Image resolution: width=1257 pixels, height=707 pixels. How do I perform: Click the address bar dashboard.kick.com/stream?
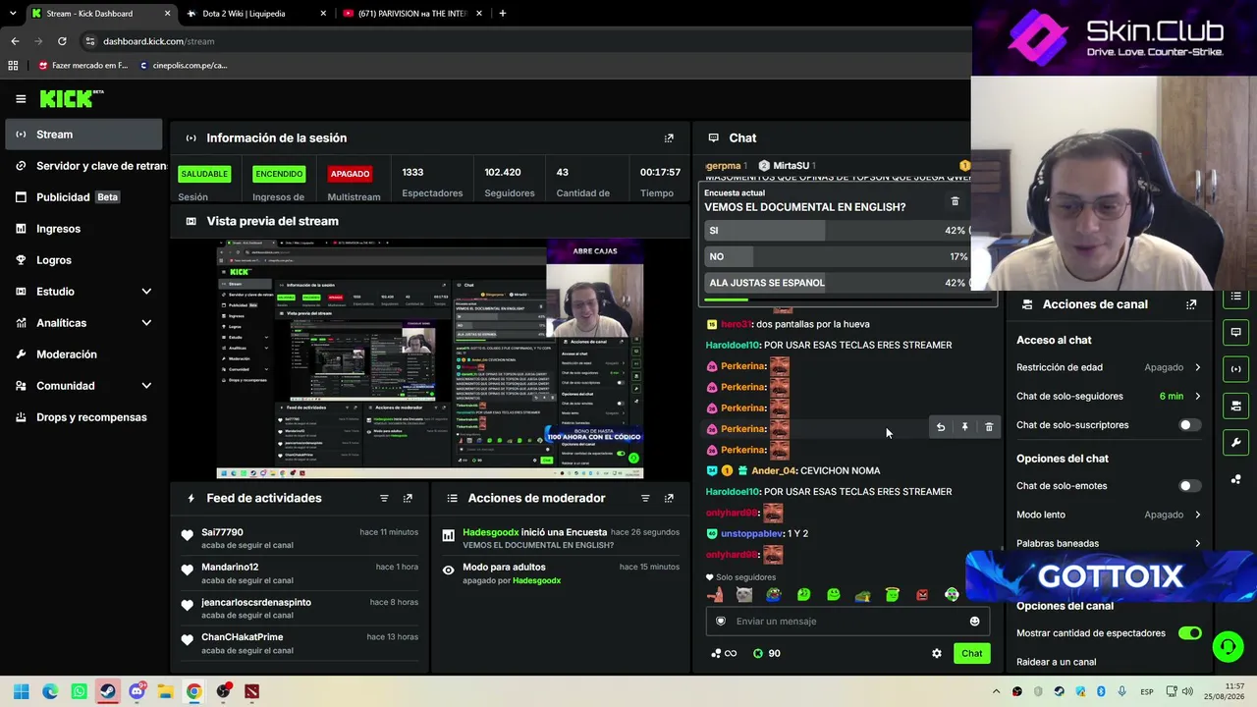[158, 41]
